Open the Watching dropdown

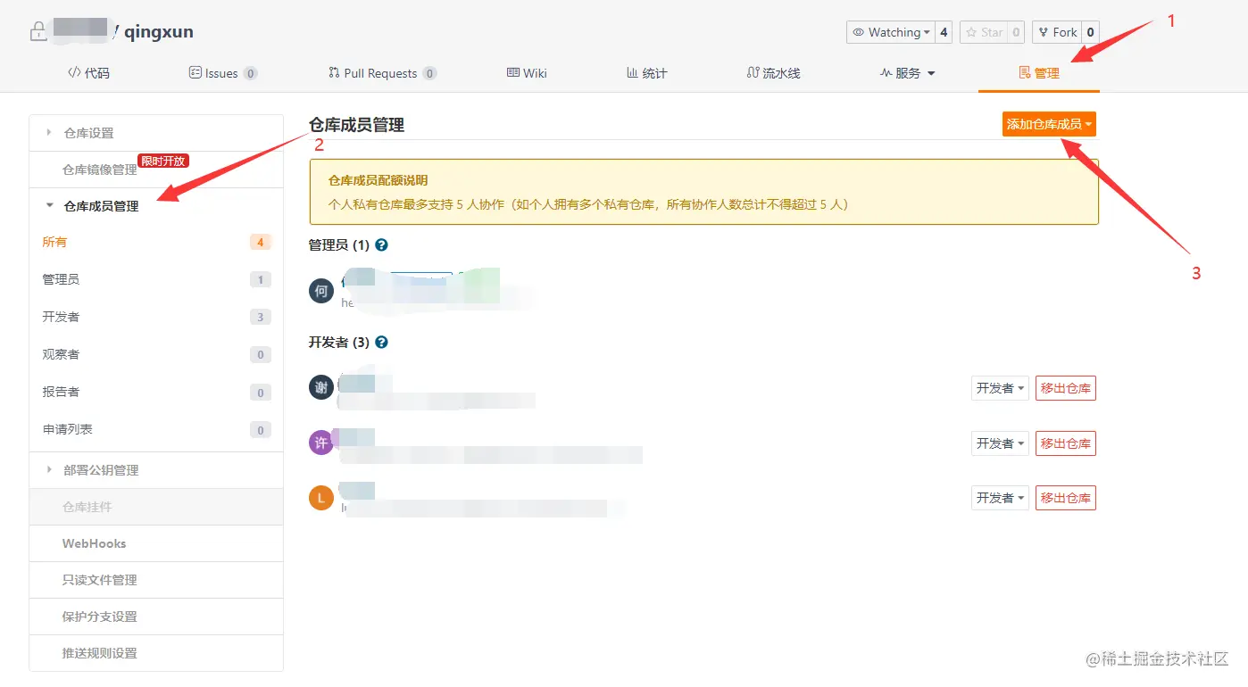point(889,32)
